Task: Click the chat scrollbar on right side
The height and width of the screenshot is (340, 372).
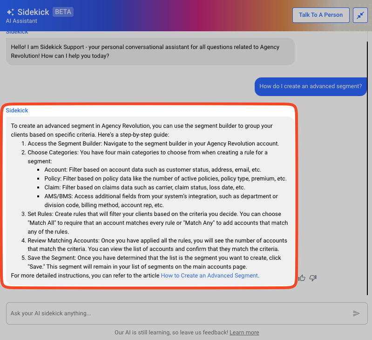Action: point(367,168)
